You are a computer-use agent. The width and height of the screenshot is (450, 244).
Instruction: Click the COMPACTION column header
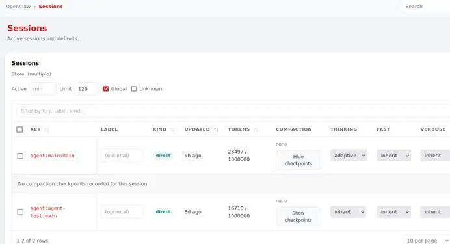click(x=293, y=129)
